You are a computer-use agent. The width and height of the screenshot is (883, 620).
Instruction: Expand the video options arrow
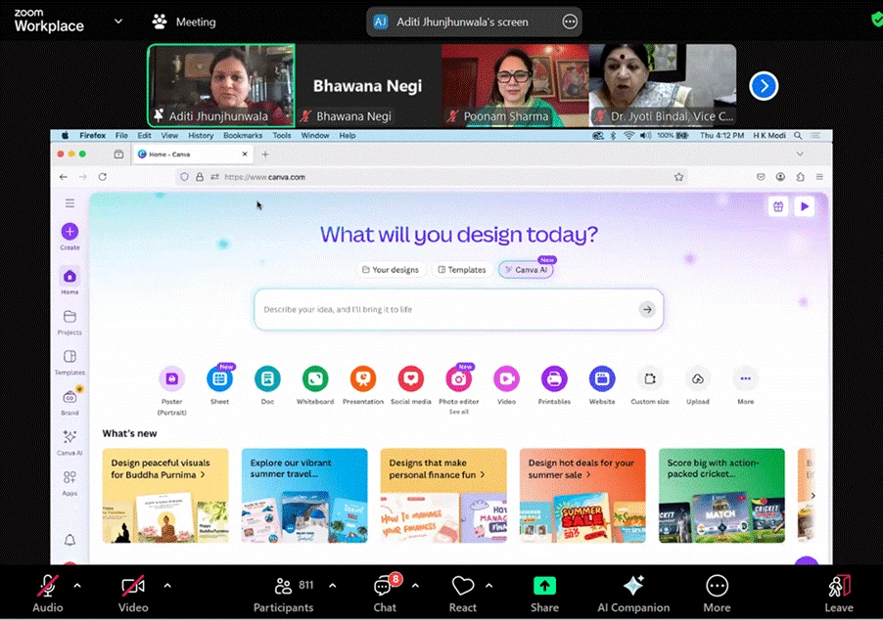167,586
